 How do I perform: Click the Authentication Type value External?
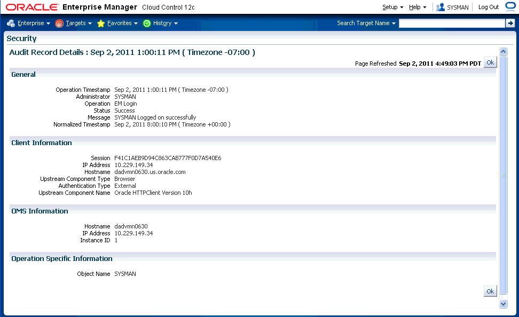click(125, 186)
